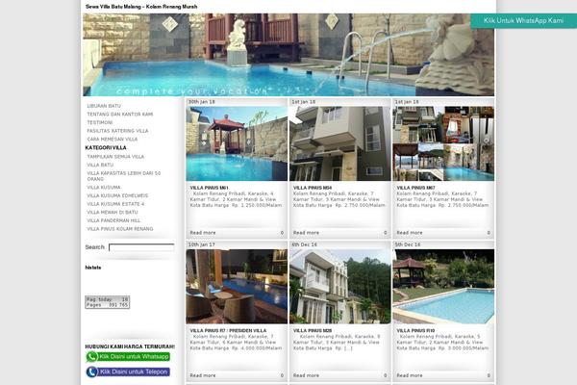Image resolution: width=577 pixels, height=385 pixels.
Task: Click the Histats heading
Action: coord(93,268)
